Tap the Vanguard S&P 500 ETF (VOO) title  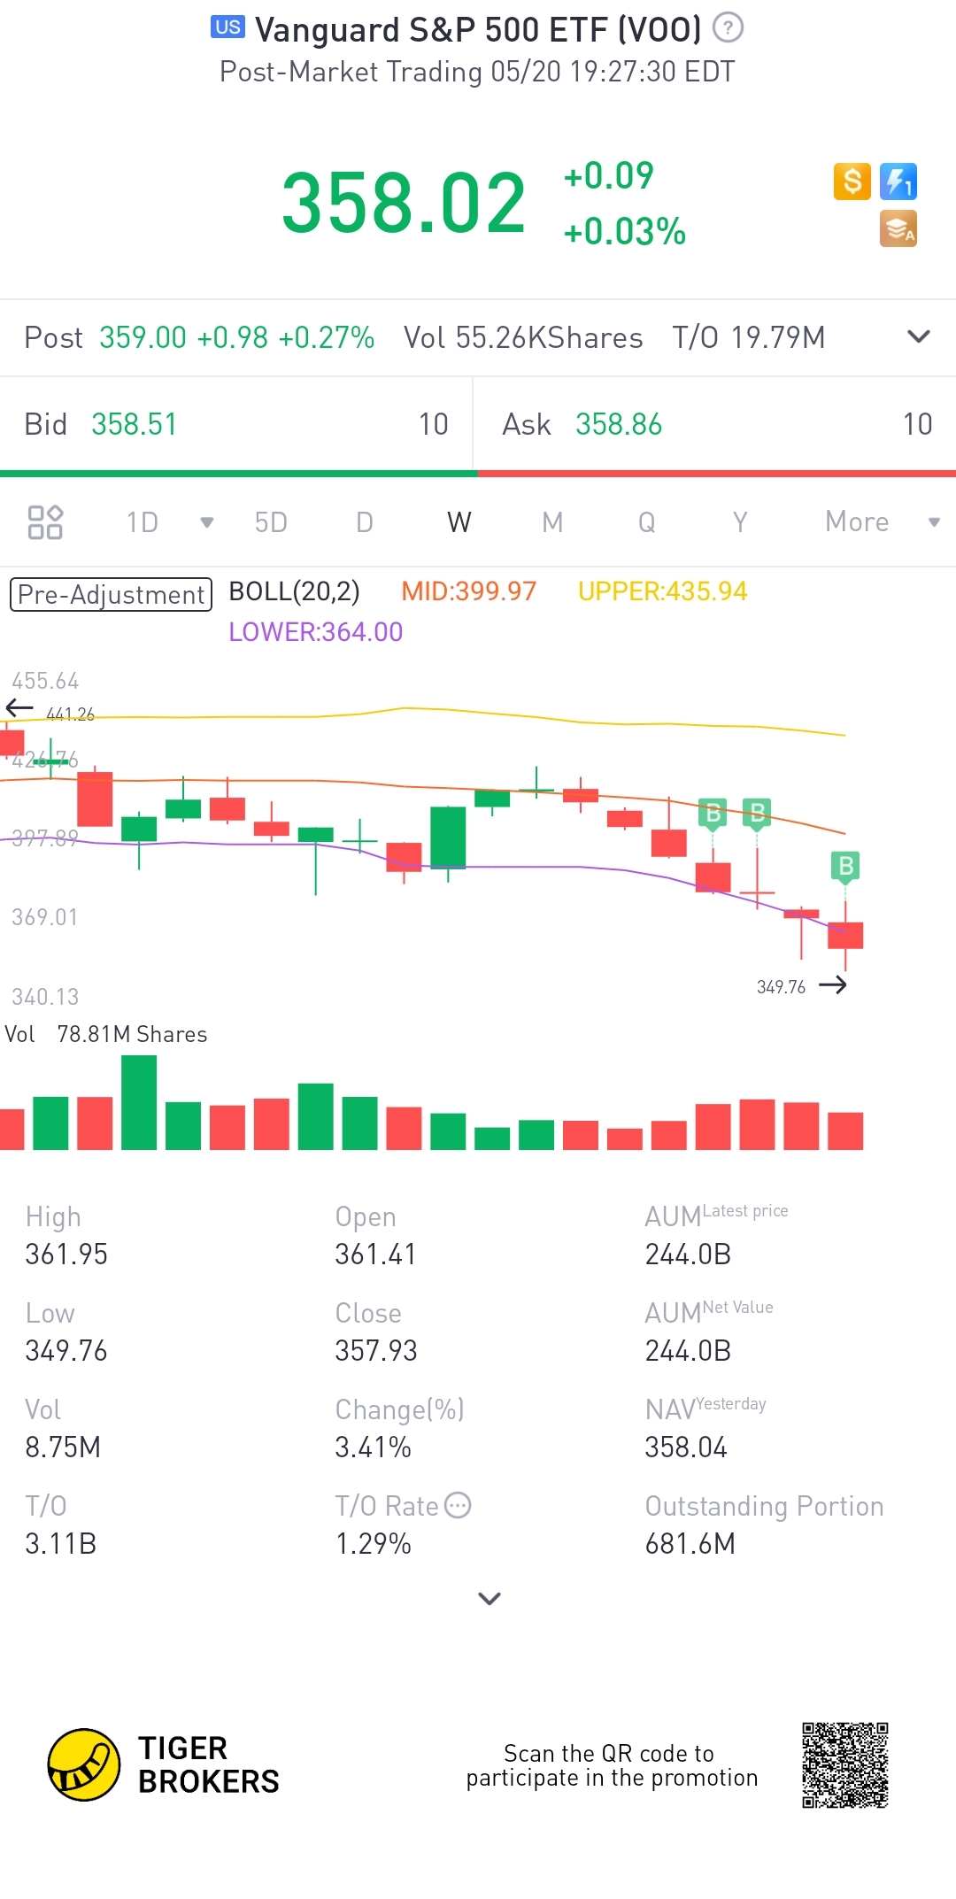pyautogui.click(x=478, y=30)
